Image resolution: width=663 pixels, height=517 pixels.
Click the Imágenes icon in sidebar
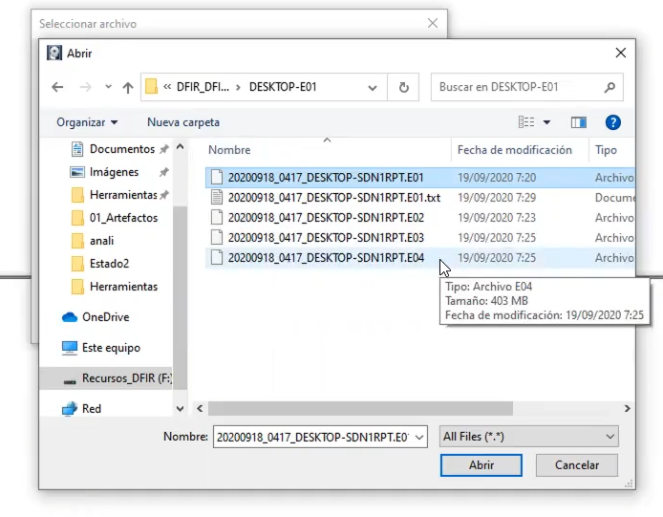pos(77,172)
